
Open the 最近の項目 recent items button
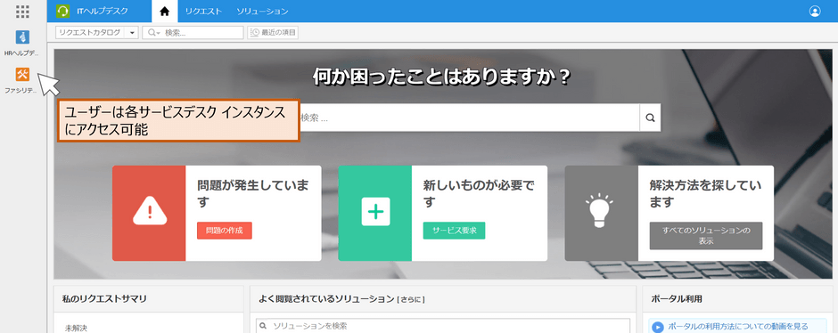pos(273,33)
